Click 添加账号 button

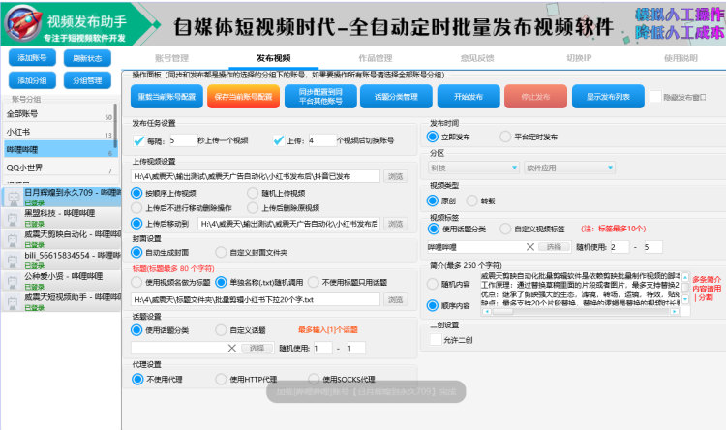[x=32, y=58]
